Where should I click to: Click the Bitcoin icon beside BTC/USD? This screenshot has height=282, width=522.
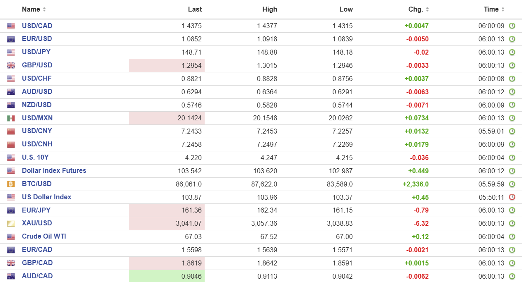point(11,184)
